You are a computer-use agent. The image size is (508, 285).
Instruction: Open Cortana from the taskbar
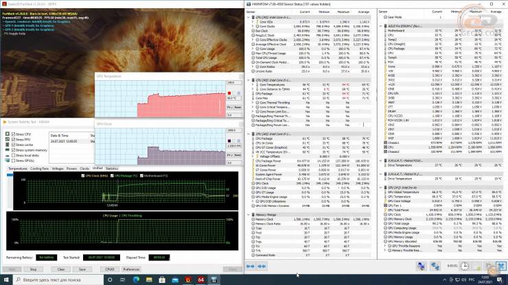(x=110, y=280)
